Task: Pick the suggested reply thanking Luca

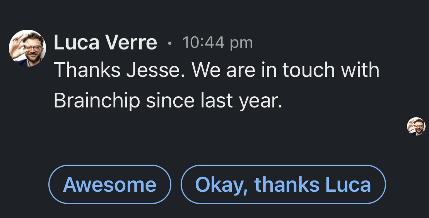Action: (283, 184)
